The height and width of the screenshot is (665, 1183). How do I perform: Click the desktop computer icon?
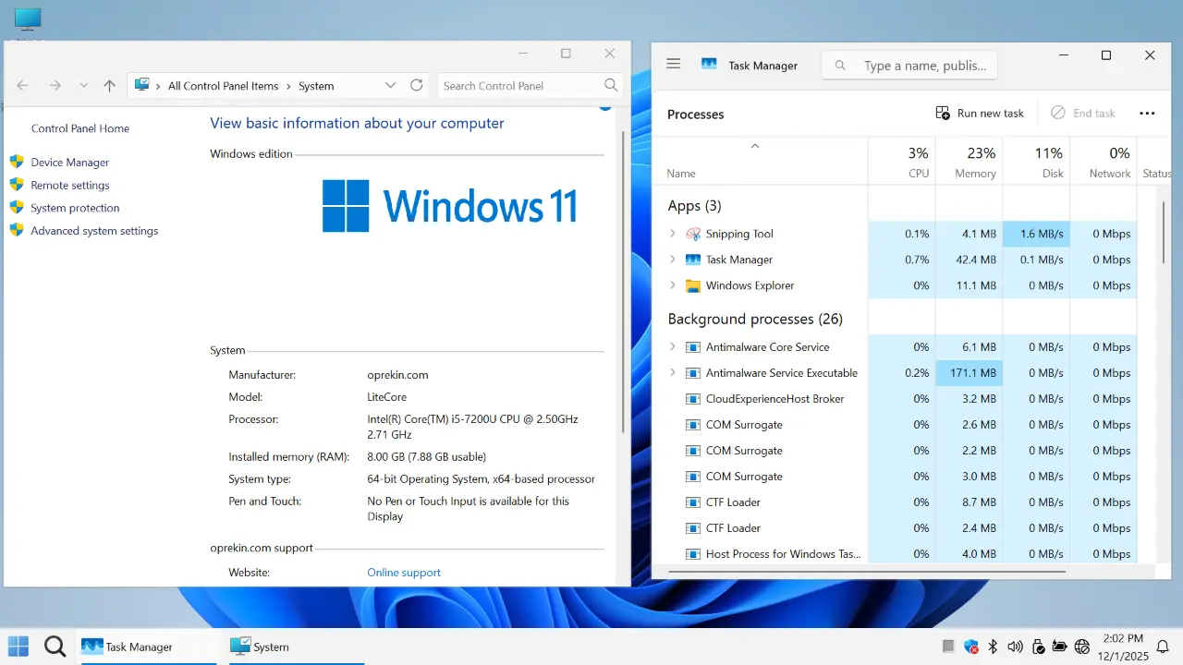pos(29,19)
